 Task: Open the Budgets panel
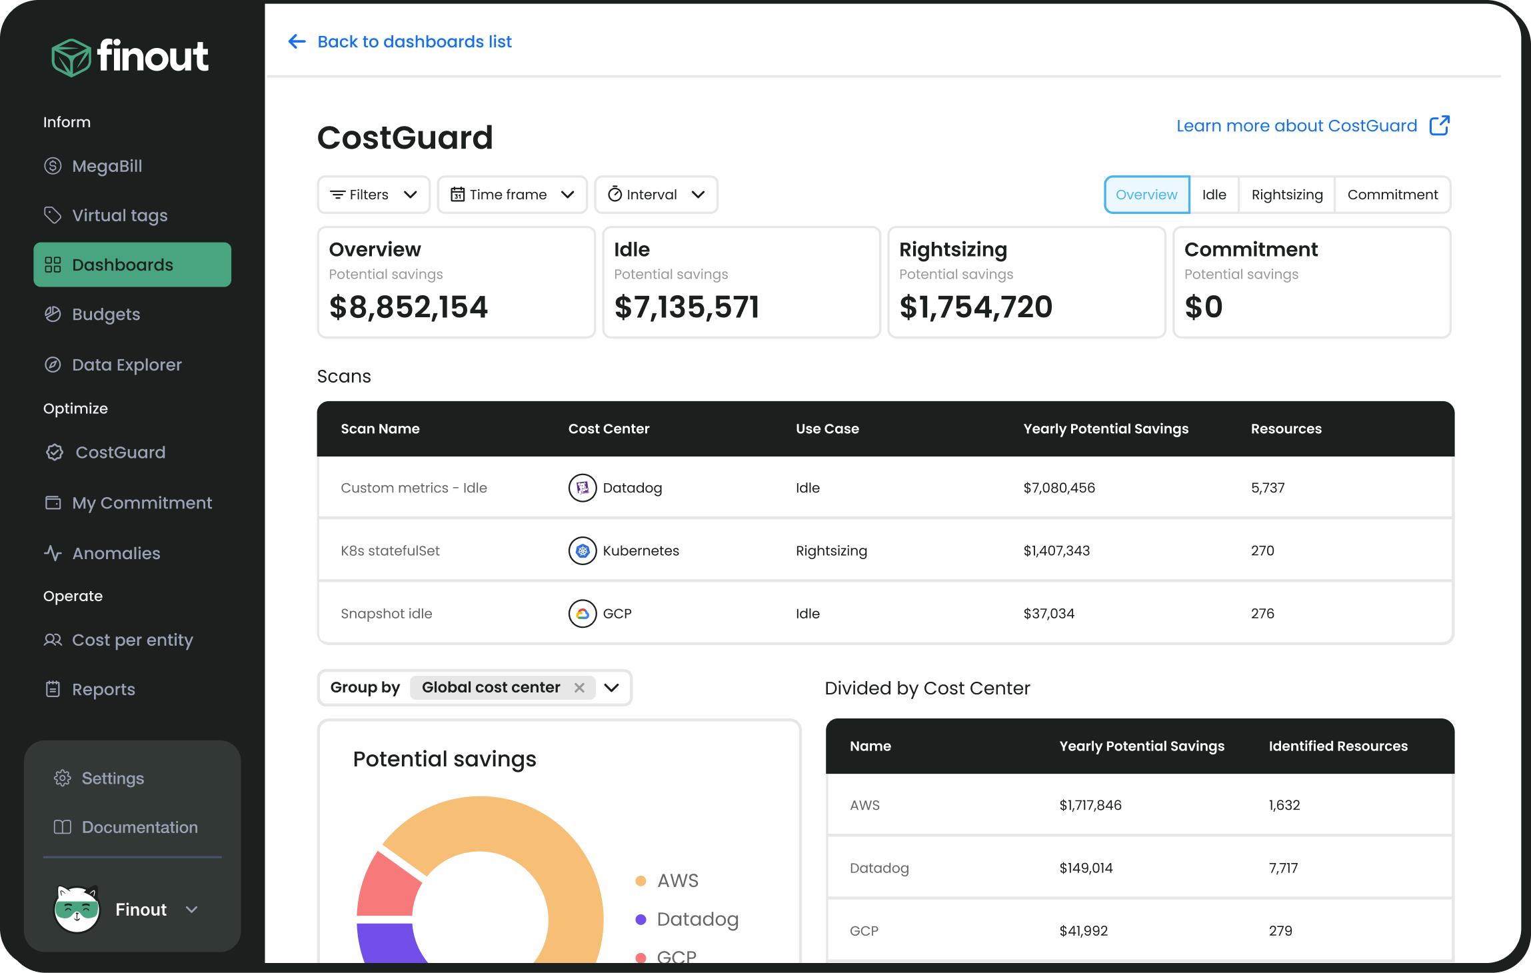pyautogui.click(x=105, y=314)
